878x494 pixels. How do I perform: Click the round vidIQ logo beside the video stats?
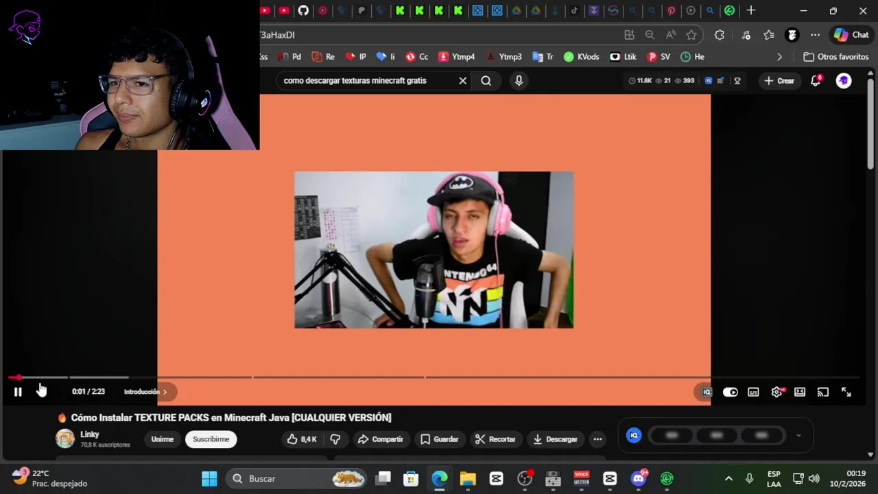pos(634,435)
